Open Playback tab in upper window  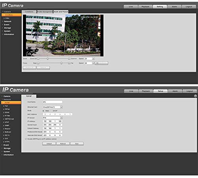[x=145, y=6]
